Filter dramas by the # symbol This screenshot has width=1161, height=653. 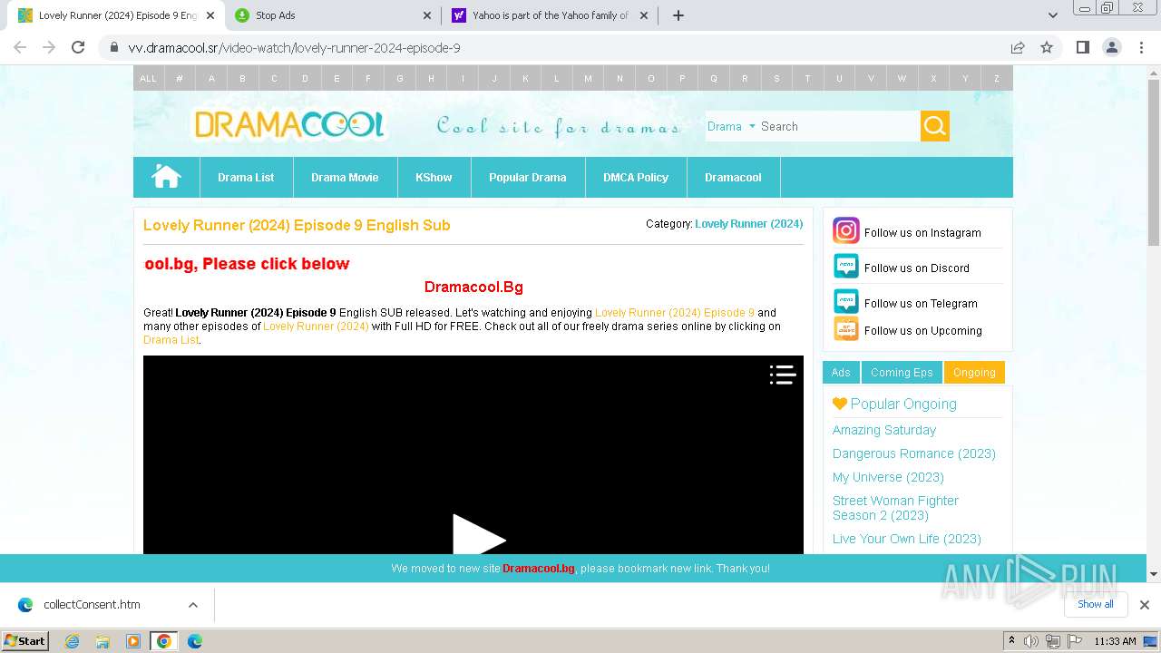[180, 78]
